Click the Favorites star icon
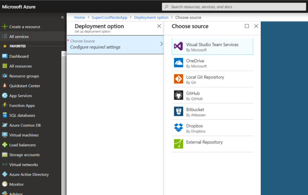The image size is (308, 195). [x=5, y=46]
